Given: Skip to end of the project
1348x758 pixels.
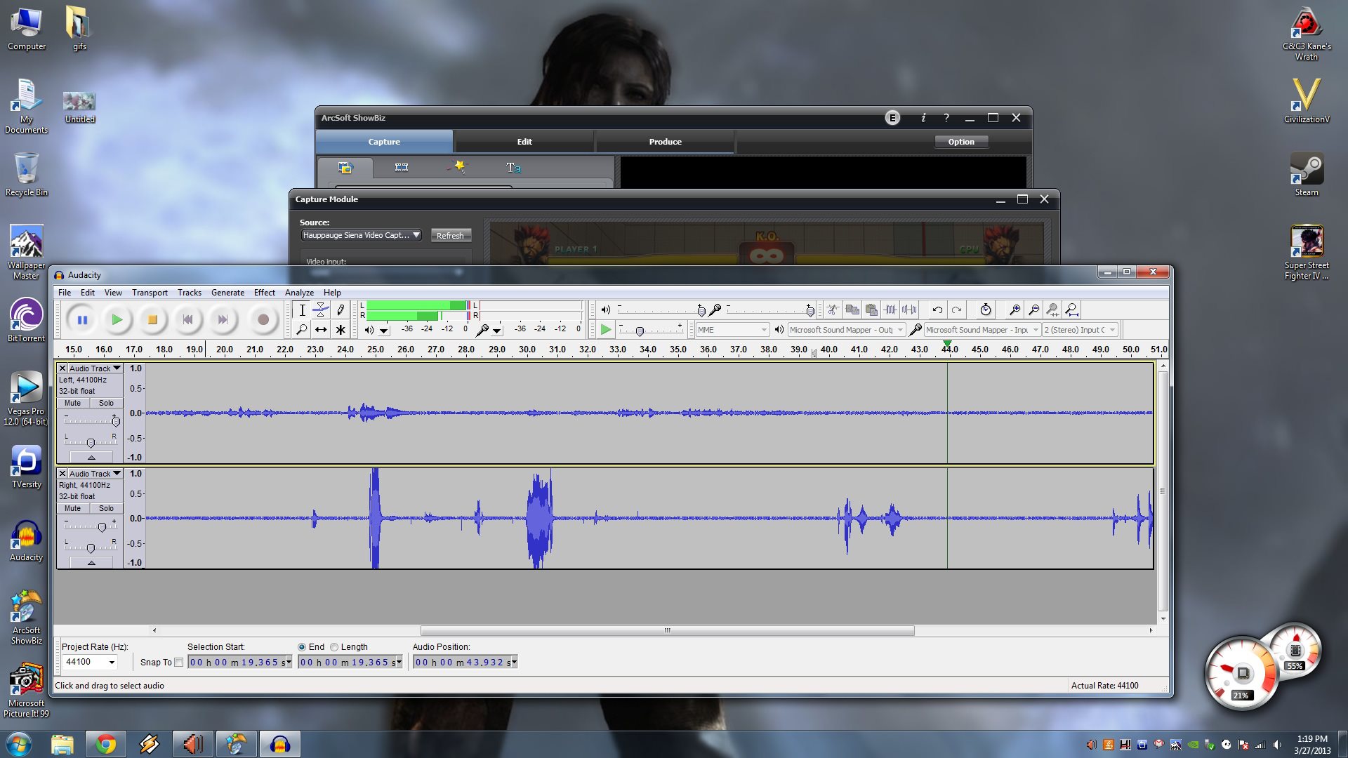Looking at the screenshot, I should point(223,320).
